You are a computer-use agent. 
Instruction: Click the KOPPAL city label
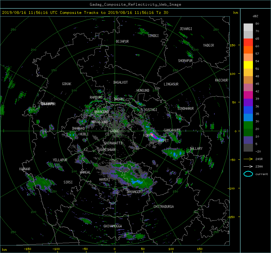coord(149,135)
